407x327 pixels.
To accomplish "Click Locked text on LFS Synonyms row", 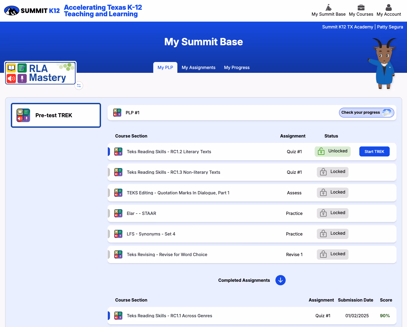I will coord(338,233).
